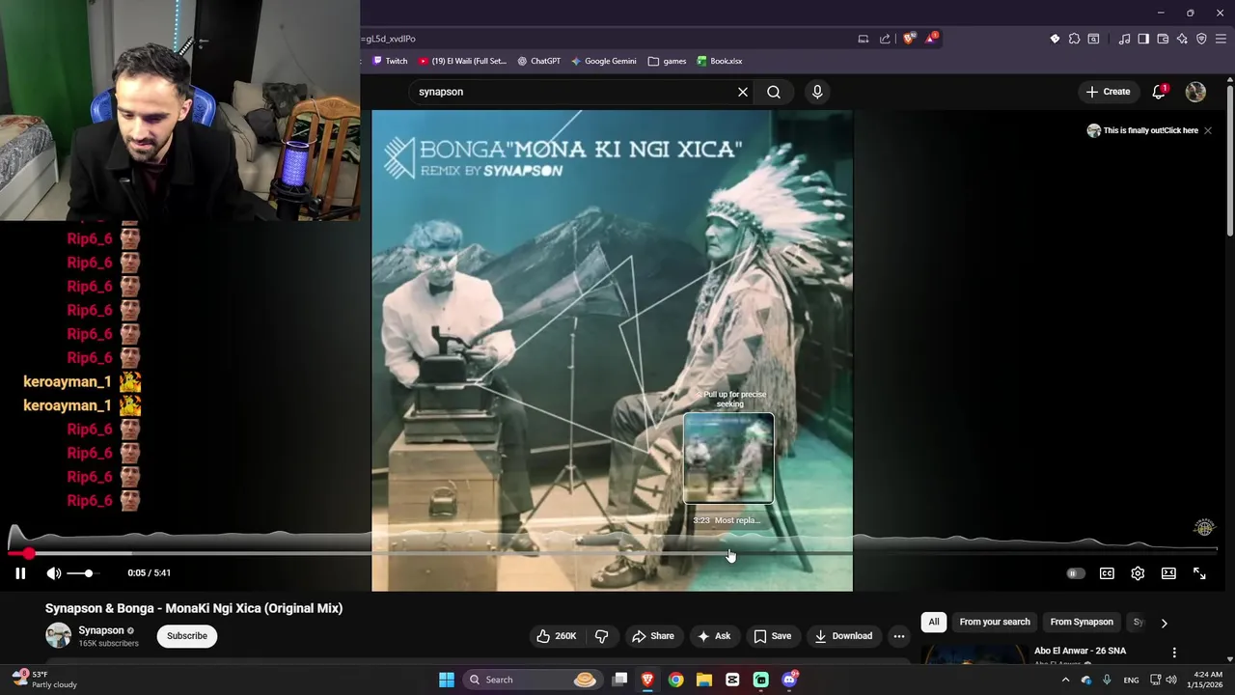Open Book.xlsx bookmark

click(720, 61)
